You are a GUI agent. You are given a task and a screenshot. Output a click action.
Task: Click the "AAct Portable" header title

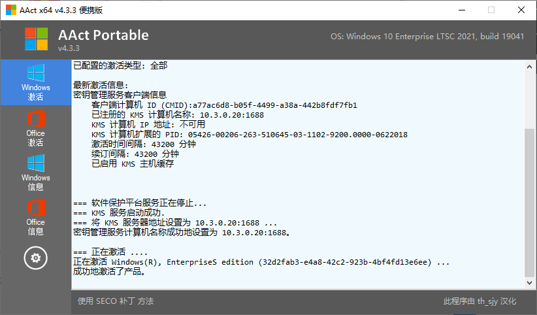pyautogui.click(x=103, y=35)
